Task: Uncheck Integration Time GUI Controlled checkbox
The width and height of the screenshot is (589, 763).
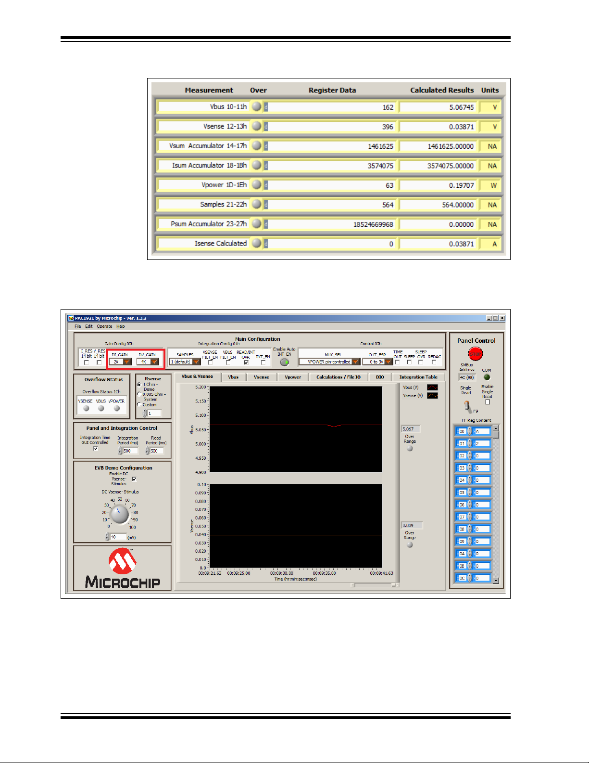Action: click(95, 448)
